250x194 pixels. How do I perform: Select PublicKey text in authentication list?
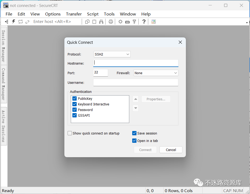[85, 98]
